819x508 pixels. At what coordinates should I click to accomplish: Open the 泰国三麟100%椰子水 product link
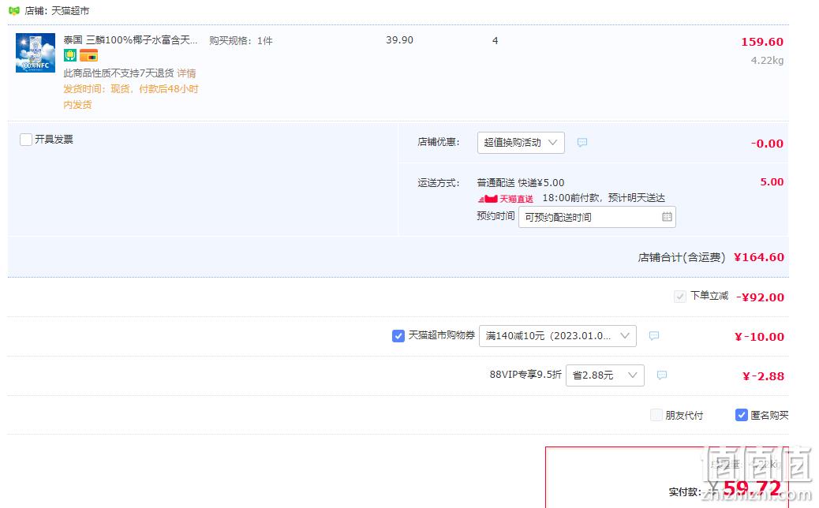[x=130, y=40]
